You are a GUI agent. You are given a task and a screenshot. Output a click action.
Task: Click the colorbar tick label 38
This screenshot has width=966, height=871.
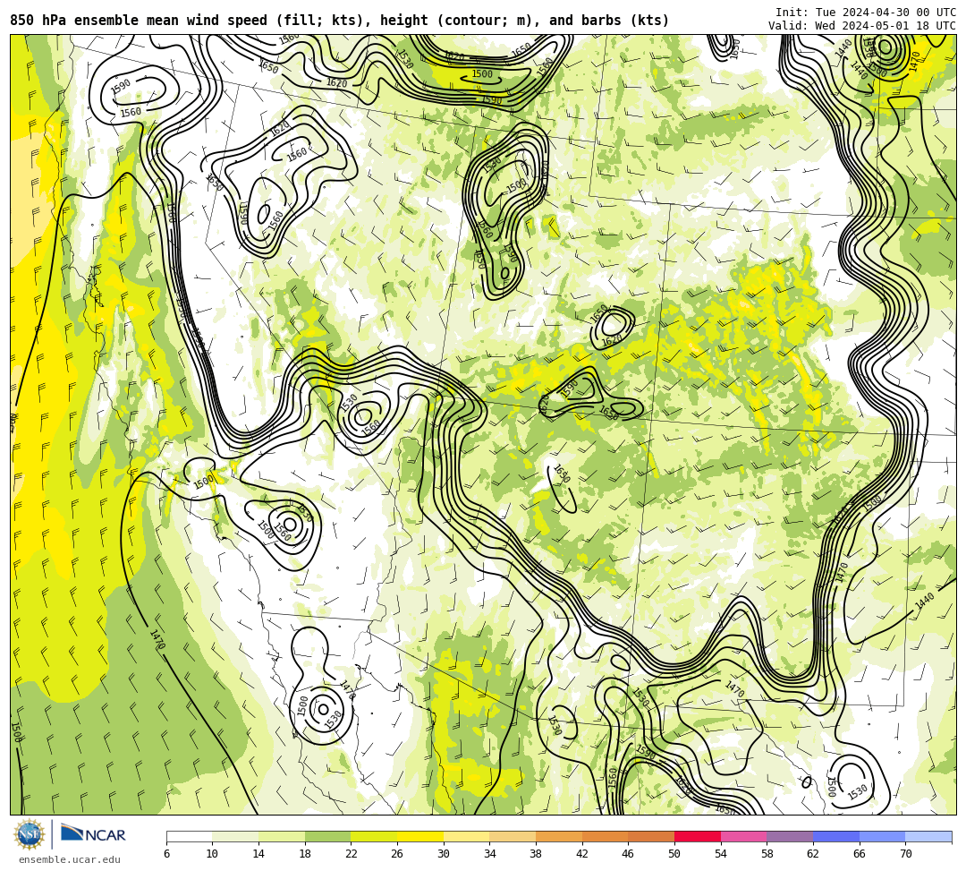pyautogui.click(x=536, y=854)
